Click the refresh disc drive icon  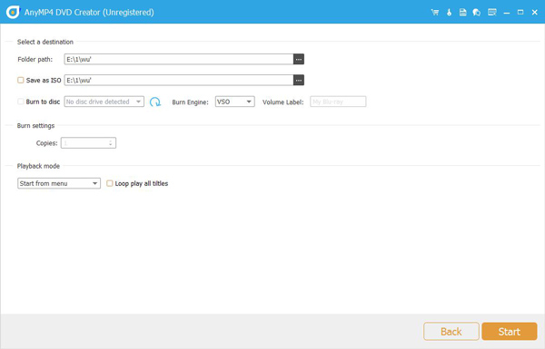pos(155,102)
